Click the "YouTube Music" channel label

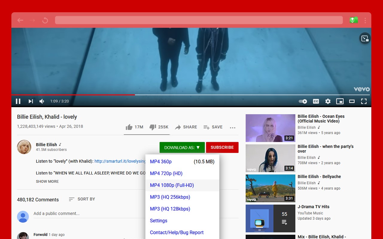pyautogui.click(x=310, y=213)
